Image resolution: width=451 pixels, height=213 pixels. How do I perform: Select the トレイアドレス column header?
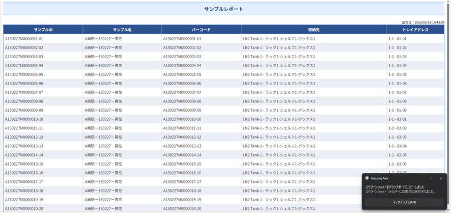pos(415,30)
